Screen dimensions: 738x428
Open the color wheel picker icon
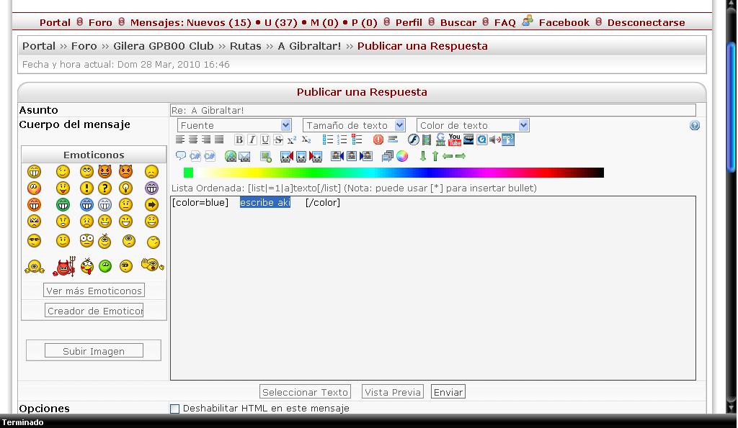[x=402, y=156]
